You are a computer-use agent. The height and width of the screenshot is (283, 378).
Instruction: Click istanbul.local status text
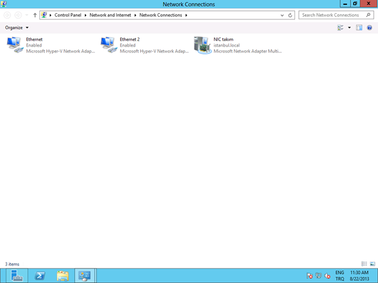pos(227,45)
